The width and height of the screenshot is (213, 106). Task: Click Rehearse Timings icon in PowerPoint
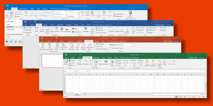click(x=83, y=45)
